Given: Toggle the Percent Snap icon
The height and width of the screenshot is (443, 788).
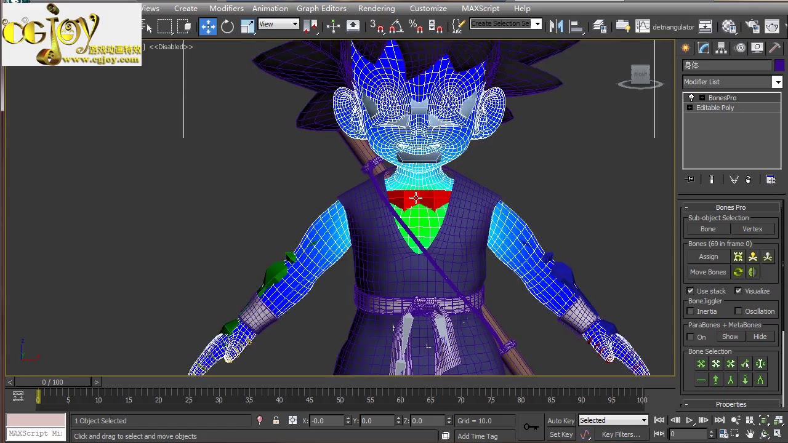Looking at the screenshot, I should [416, 26].
